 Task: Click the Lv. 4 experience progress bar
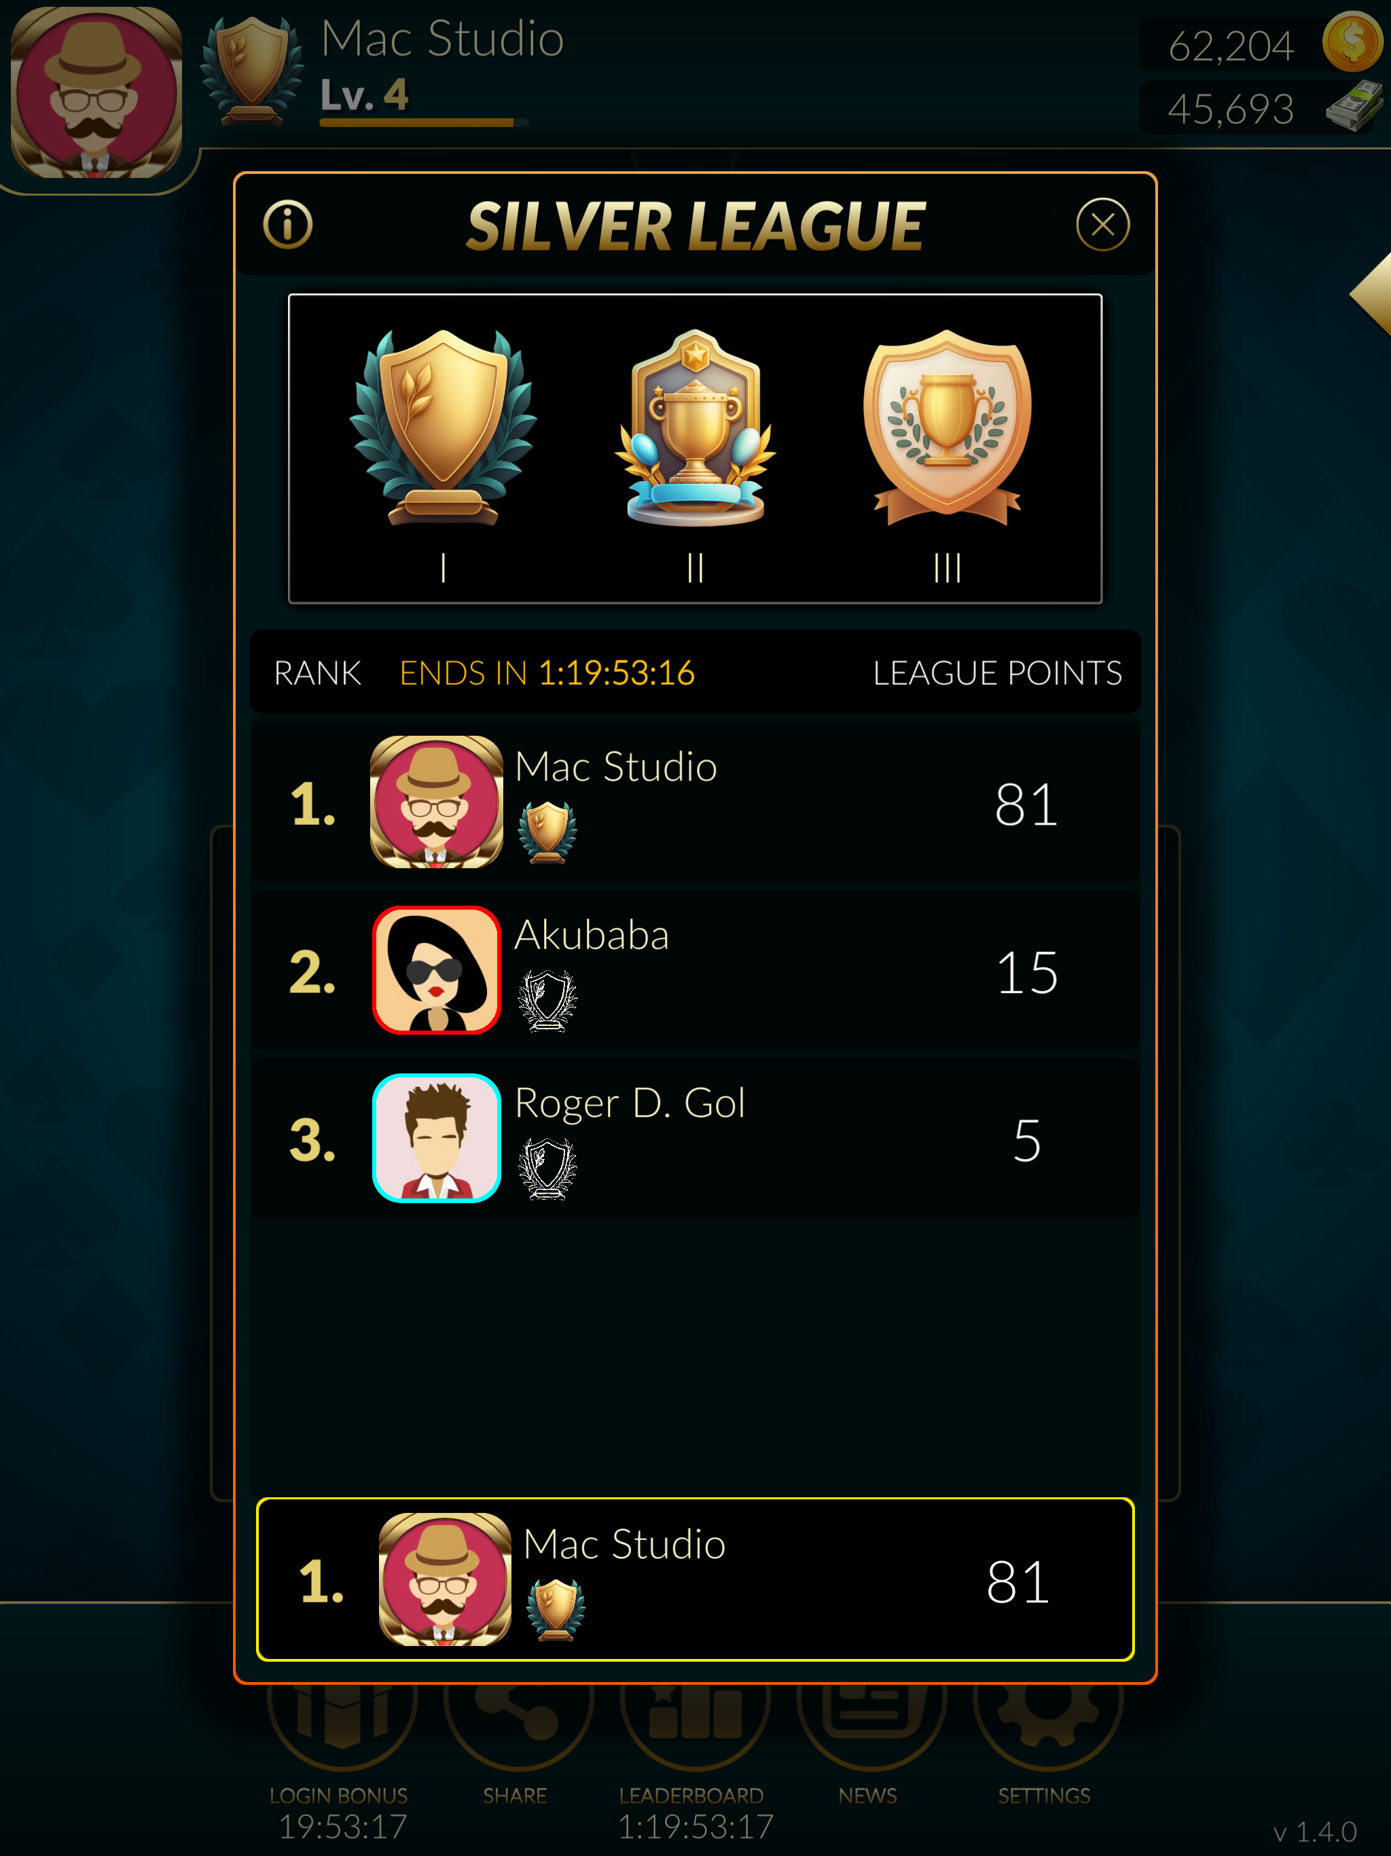[x=424, y=122]
